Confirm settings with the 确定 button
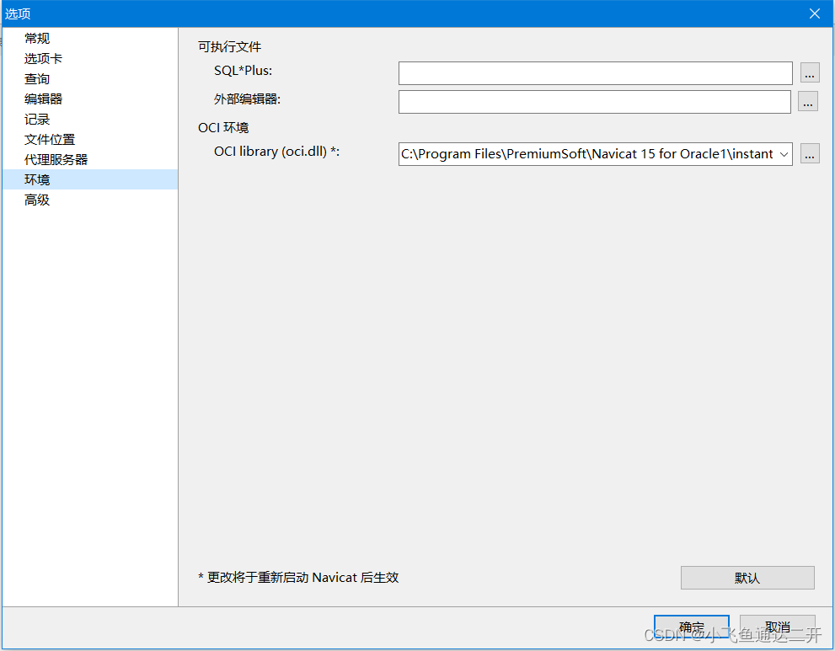The image size is (835, 651). click(692, 627)
